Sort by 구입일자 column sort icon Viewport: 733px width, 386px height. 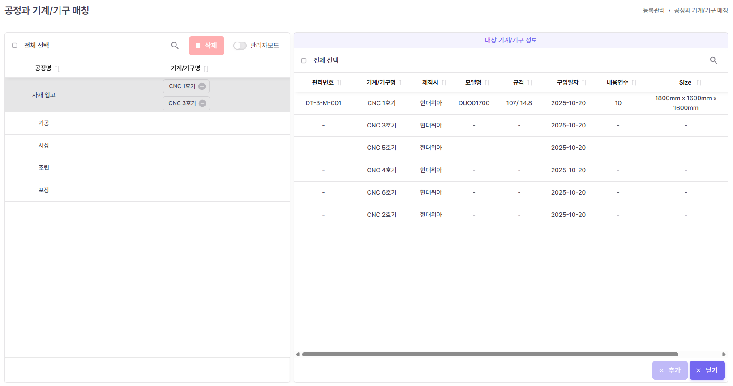click(584, 83)
